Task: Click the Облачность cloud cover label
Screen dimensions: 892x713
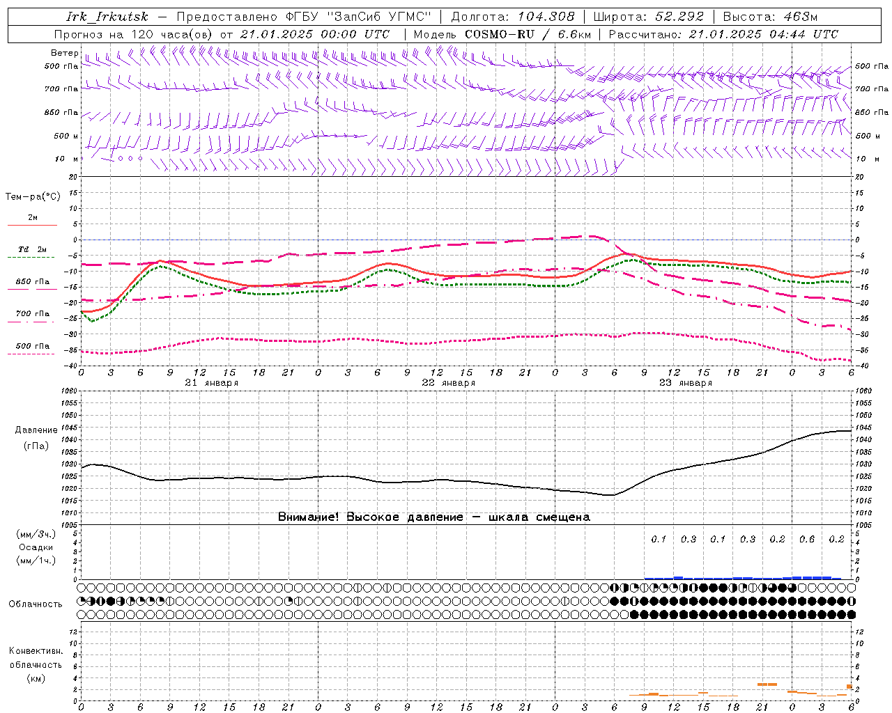Action: [x=36, y=604]
